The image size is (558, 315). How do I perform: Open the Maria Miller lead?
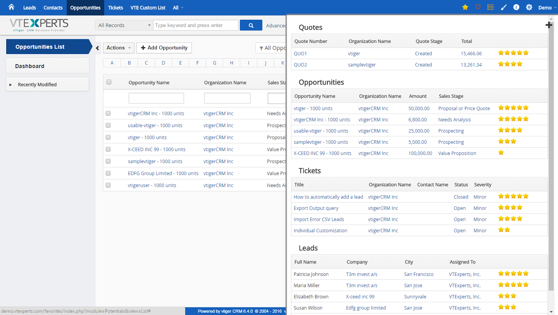pos(306,285)
